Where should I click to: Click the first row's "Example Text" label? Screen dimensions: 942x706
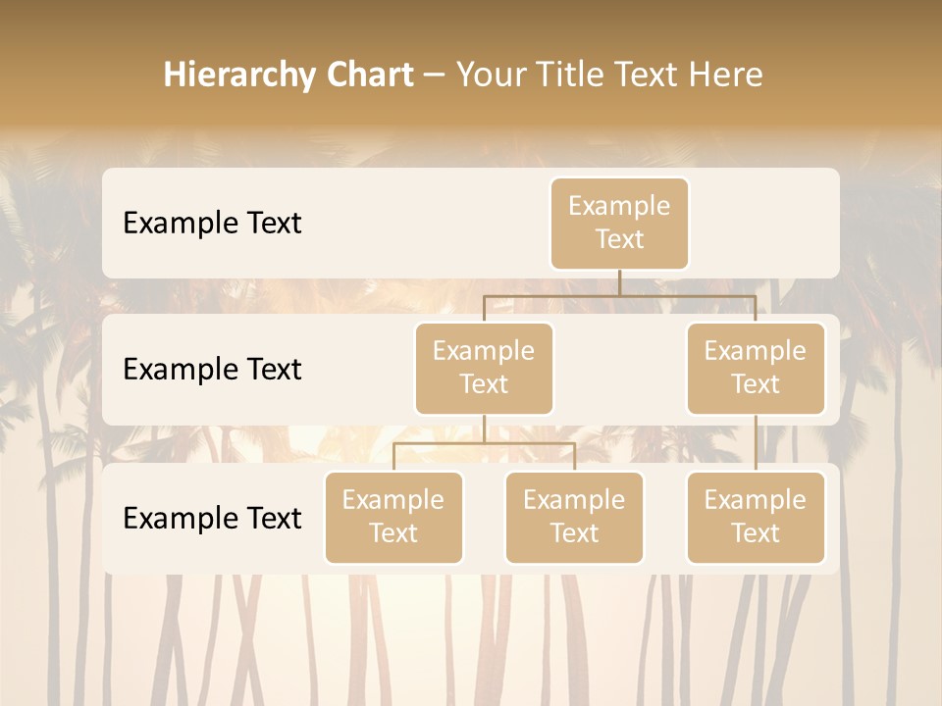click(x=212, y=223)
